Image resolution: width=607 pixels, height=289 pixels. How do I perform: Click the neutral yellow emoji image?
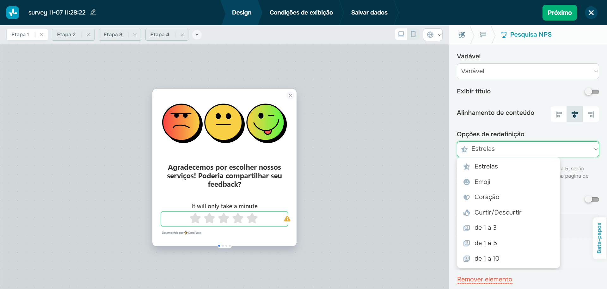tap(224, 123)
